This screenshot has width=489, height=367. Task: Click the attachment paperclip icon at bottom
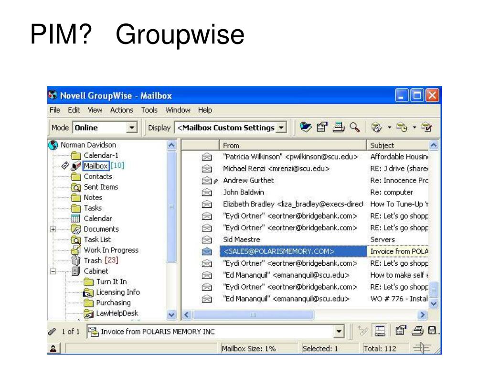pos(52,332)
